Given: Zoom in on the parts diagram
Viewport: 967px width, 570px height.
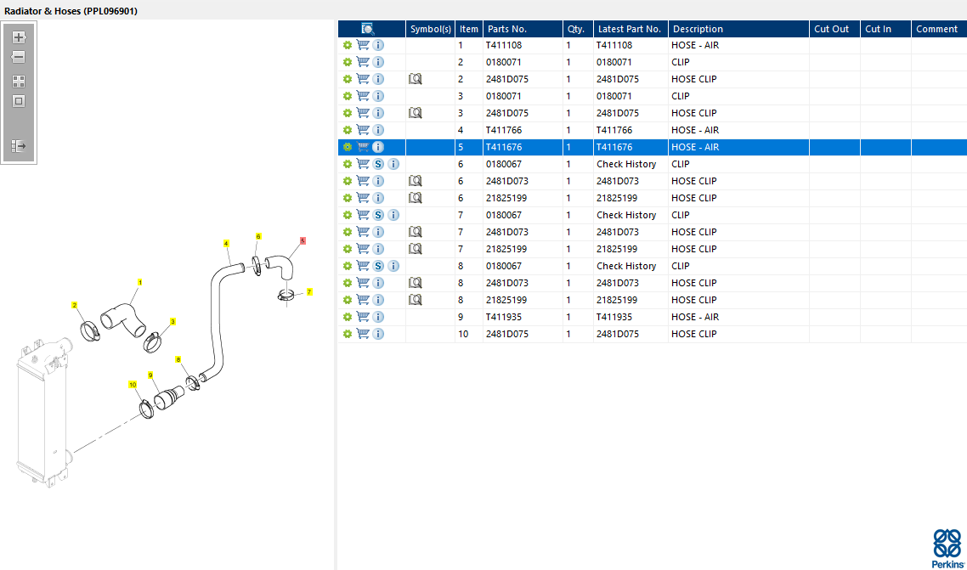Looking at the screenshot, I should 19,37.
